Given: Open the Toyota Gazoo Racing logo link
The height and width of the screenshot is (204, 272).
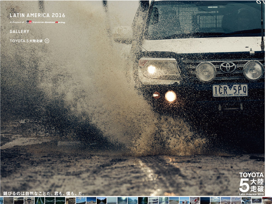Looking at the screenshot, I should coord(46,22).
